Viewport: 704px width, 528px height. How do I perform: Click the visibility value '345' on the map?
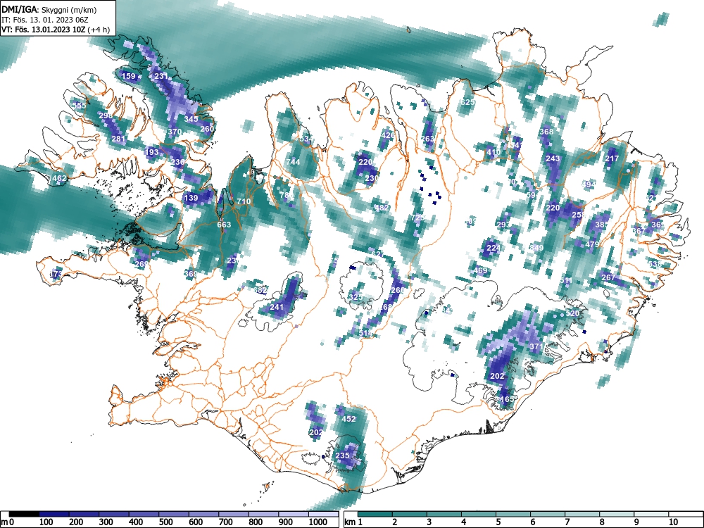pos(191,119)
